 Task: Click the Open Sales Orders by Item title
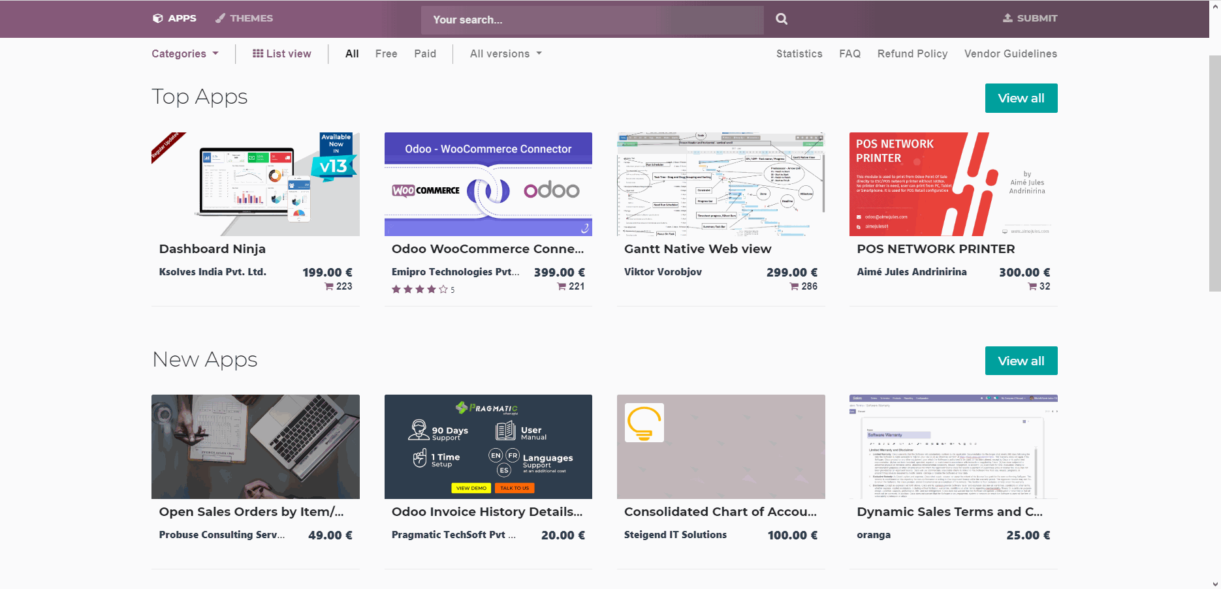click(x=251, y=511)
